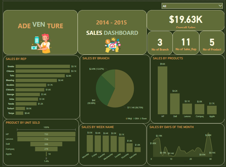
Task: Select the Woji legend marker
Action: tap(126, 119)
